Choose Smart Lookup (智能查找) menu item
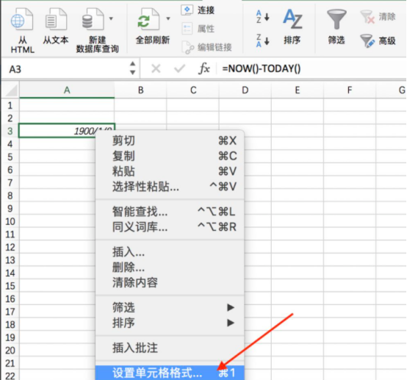 pos(170,212)
